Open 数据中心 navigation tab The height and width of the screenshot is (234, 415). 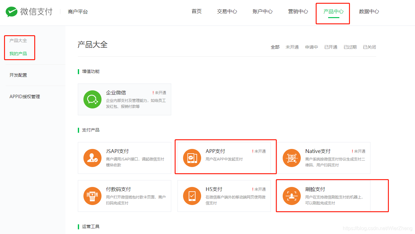coord(369,12)
